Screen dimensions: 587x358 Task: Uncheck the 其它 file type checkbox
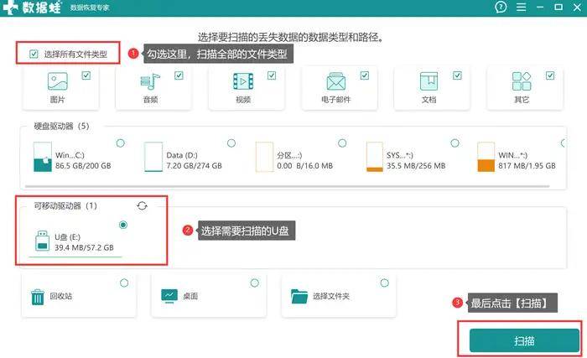pos(550,75)
